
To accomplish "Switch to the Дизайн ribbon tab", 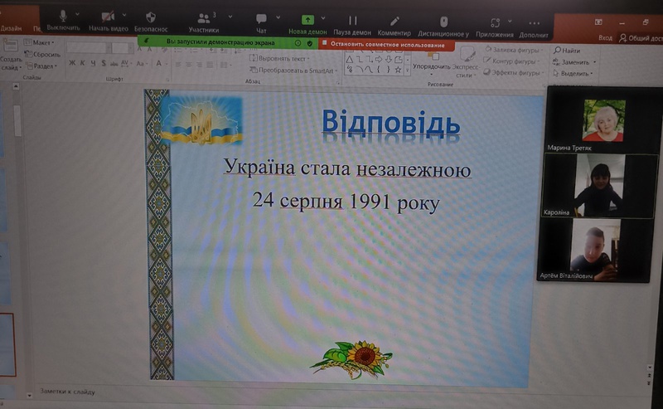I will pyautogui.click(x=11, y=28).
